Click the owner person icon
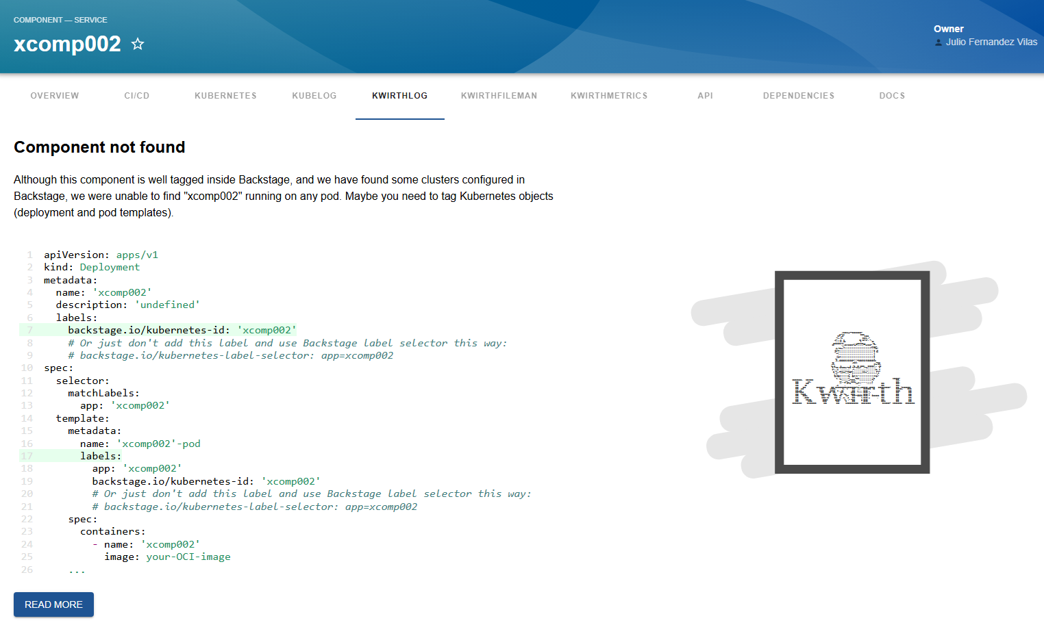 tap(939, 42)
